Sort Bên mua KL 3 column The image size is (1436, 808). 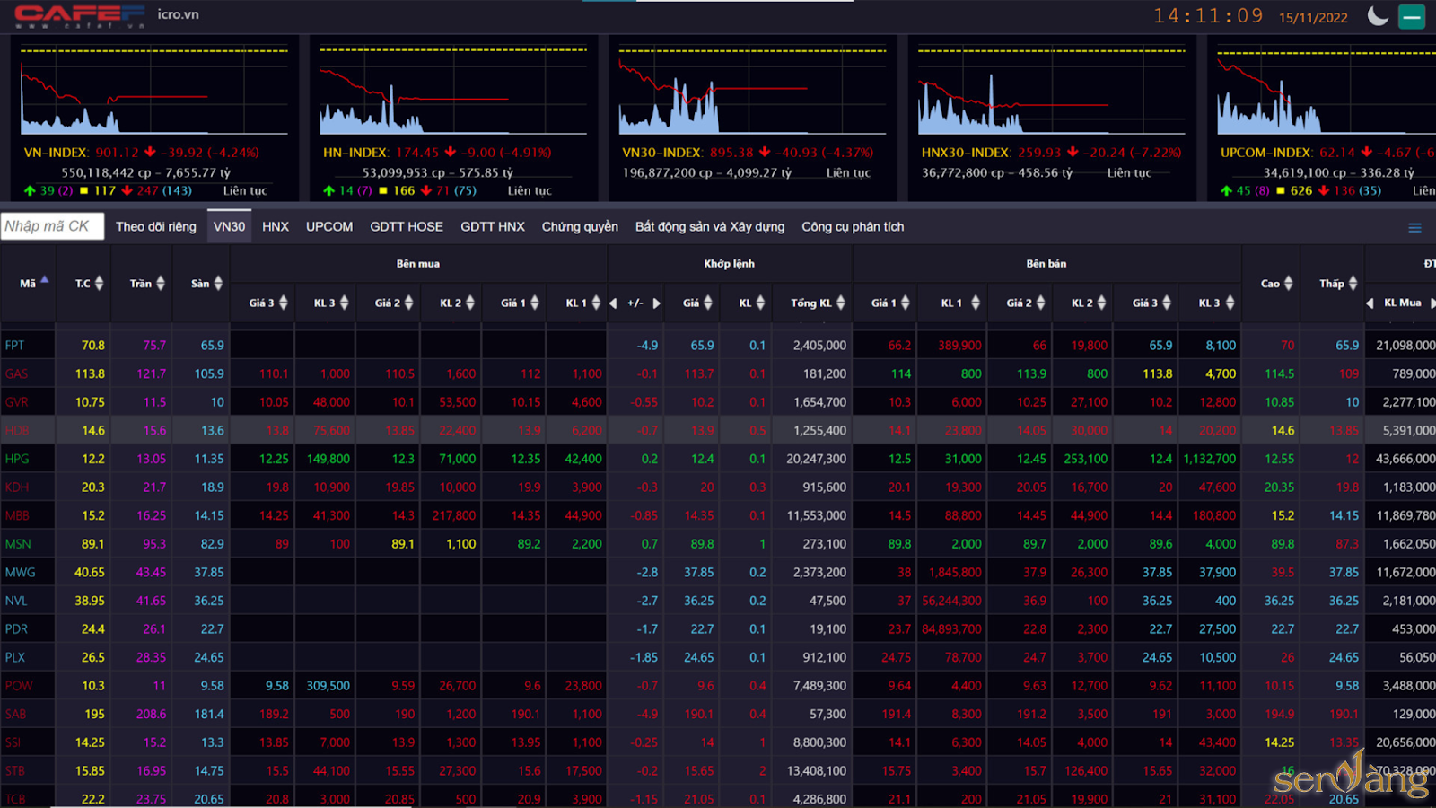[344, 303]
